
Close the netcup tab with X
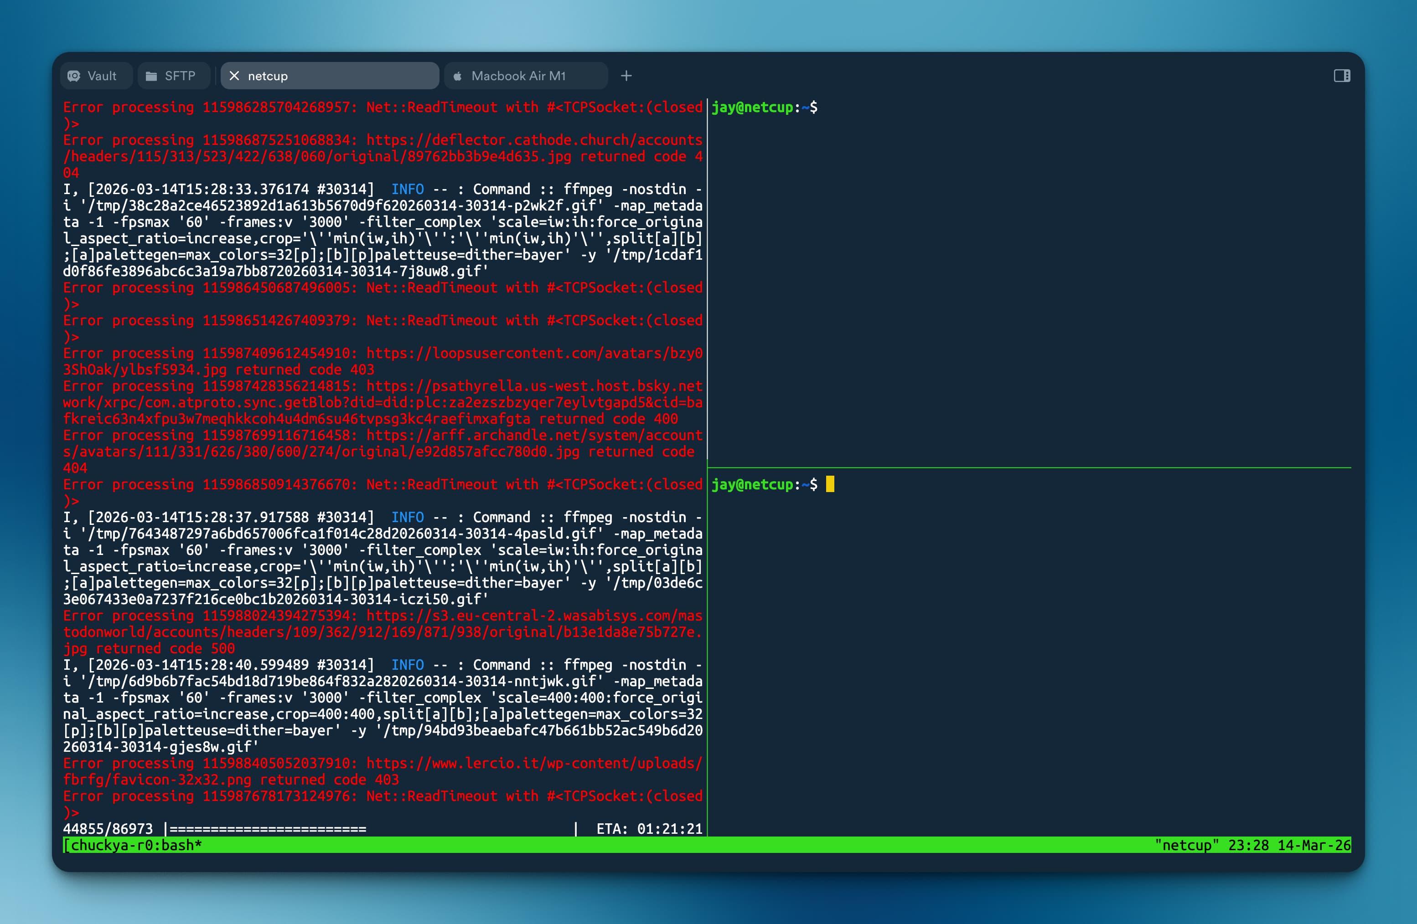[x=234, y=76]
